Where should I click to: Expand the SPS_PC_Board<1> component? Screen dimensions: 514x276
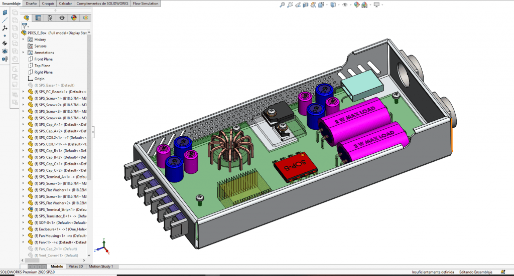tap(23, 92)
